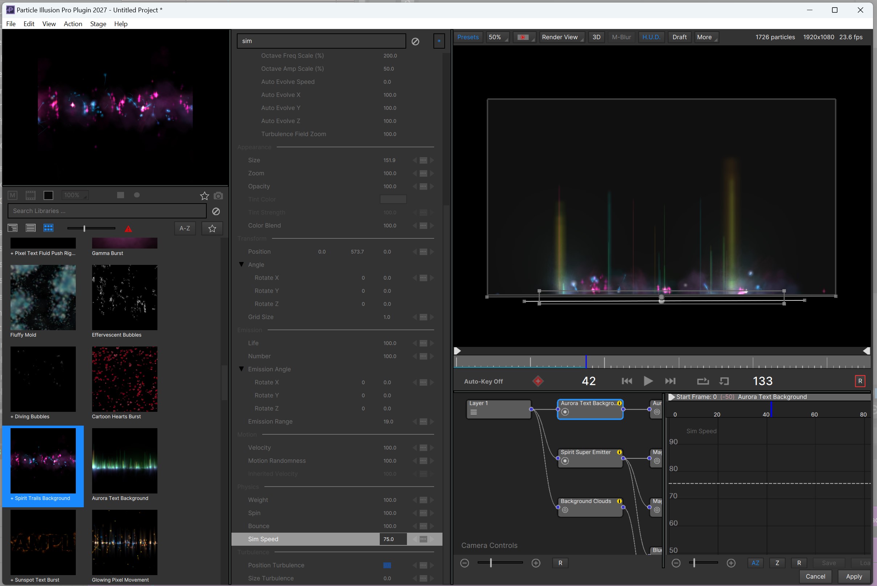
Task: Jump to the first frame
Action: pos(627,381)
